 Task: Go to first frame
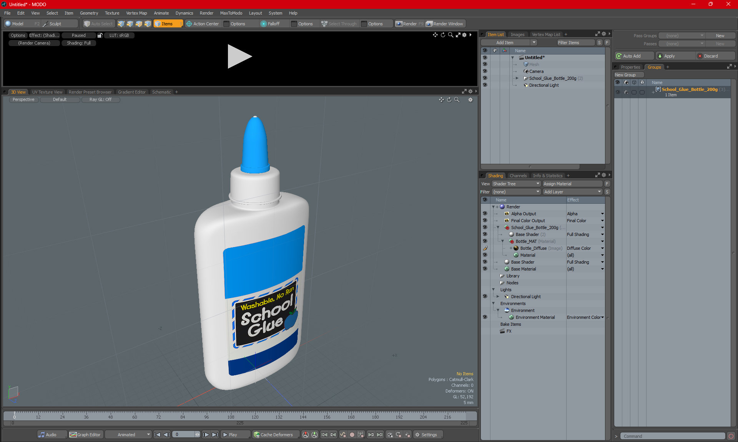(157, 435)
